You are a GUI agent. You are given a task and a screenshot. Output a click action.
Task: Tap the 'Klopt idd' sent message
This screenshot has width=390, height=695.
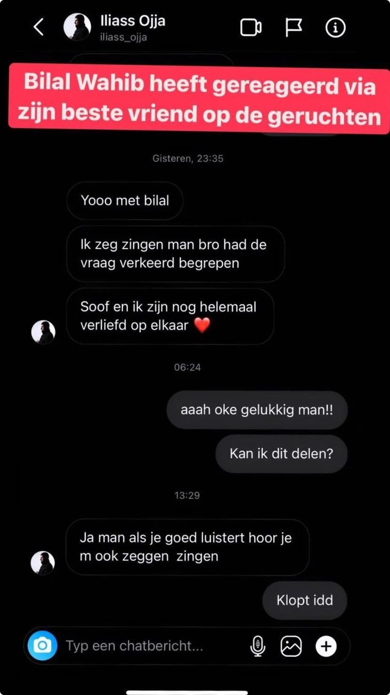pos(305,600)
